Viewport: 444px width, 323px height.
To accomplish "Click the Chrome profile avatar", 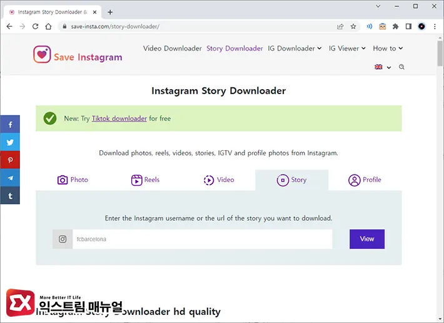I will [x=421, y=27].
